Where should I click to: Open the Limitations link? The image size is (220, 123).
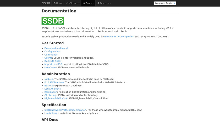pos(51,113)
